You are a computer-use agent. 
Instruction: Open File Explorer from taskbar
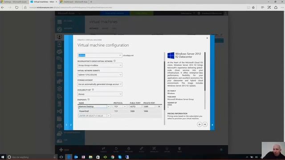(90, 157)
